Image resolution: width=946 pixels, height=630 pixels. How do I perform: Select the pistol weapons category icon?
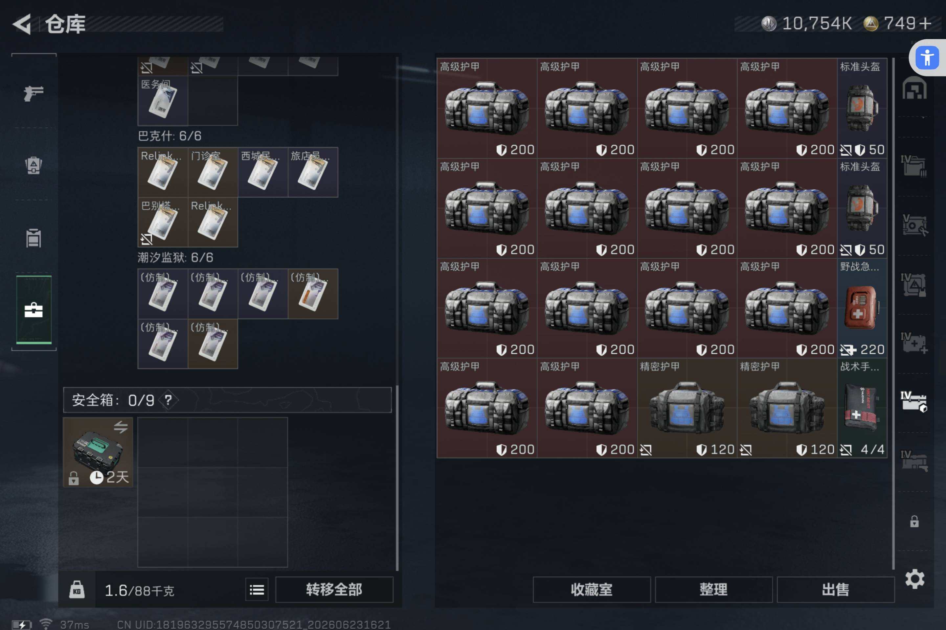tap(34, 93)
